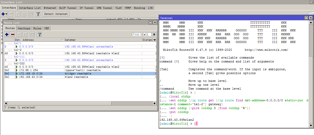Select the route under comment tel-1
Viewport: 314px width, 135px height.
coord(80,47)
